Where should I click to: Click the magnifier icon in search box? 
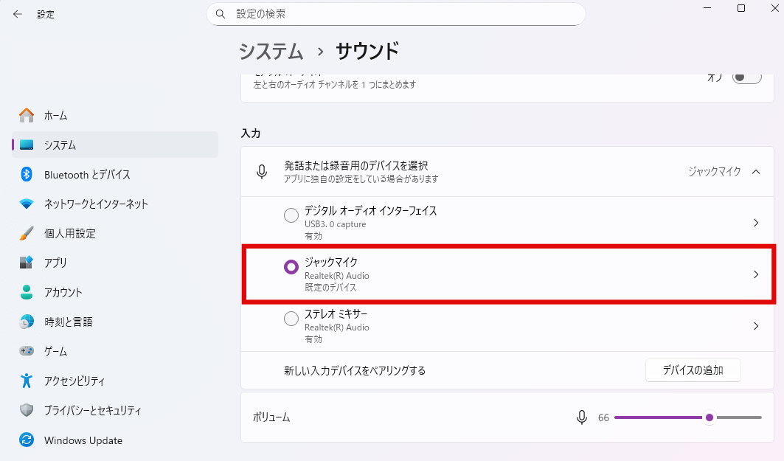tap(221, 14)
